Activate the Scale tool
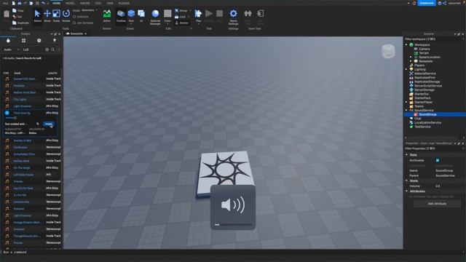This screenshot has height=262, width=466. [x=56, y=16]
